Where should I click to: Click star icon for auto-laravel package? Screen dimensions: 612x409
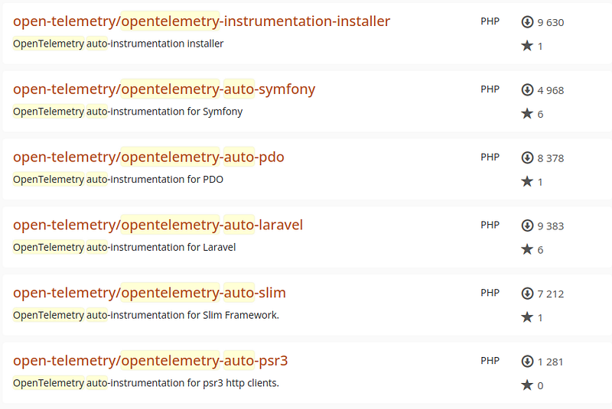[527, 249]
